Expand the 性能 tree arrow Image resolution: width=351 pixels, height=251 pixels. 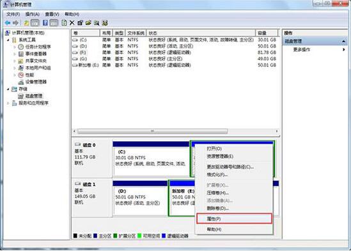(x=15, y=75)
